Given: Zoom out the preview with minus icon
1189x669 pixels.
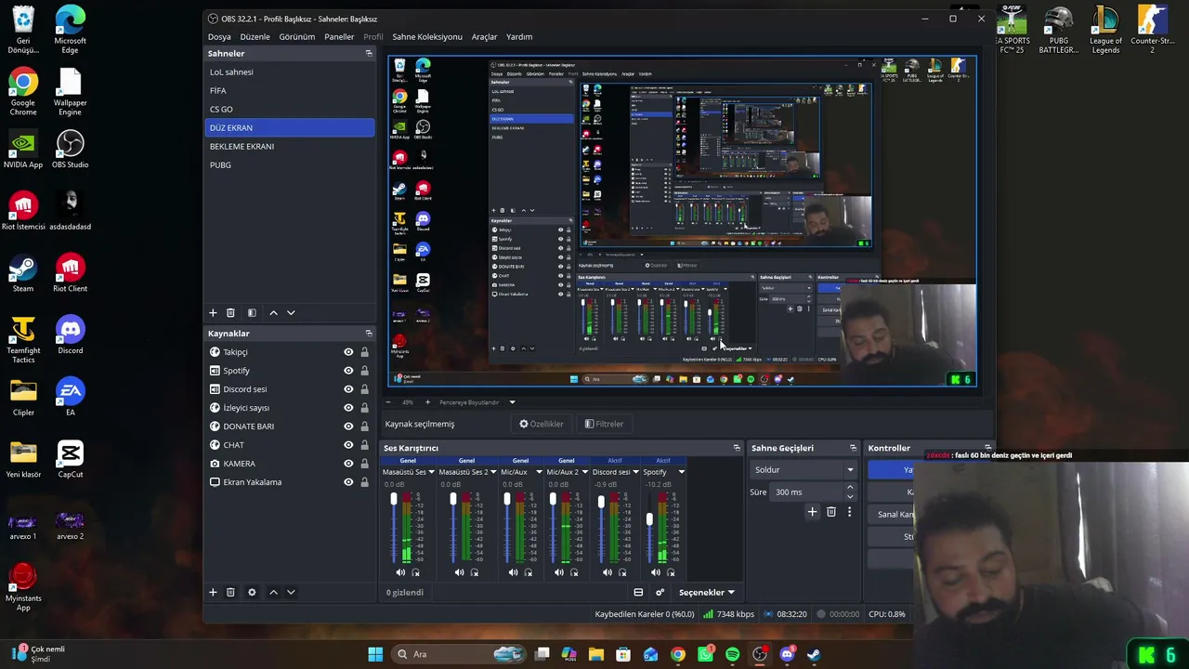Looking at the screenshot, I should (387, 402).
